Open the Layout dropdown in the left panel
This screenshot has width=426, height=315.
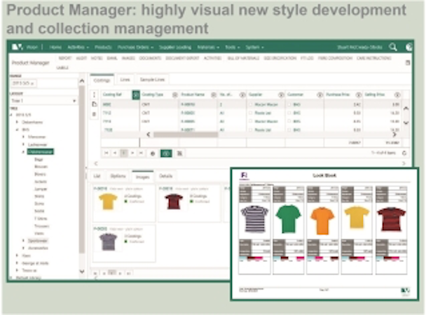point(43,101)
